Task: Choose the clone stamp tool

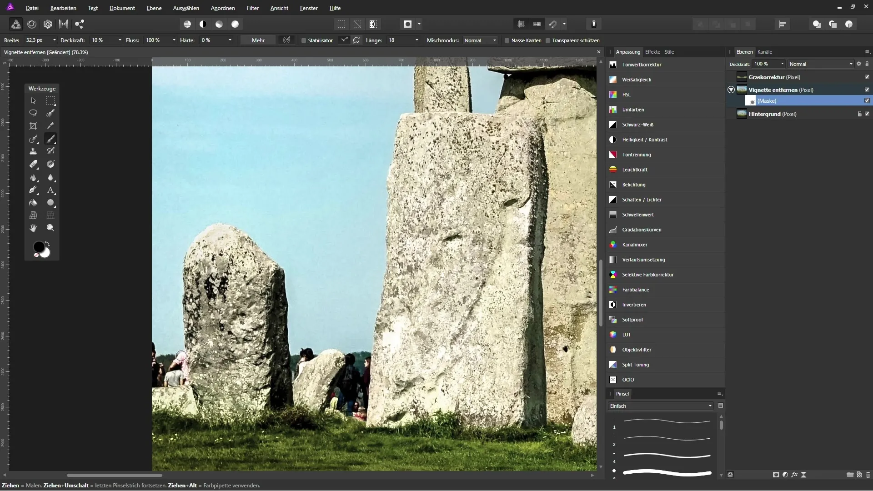Action: tap(33, 151)
